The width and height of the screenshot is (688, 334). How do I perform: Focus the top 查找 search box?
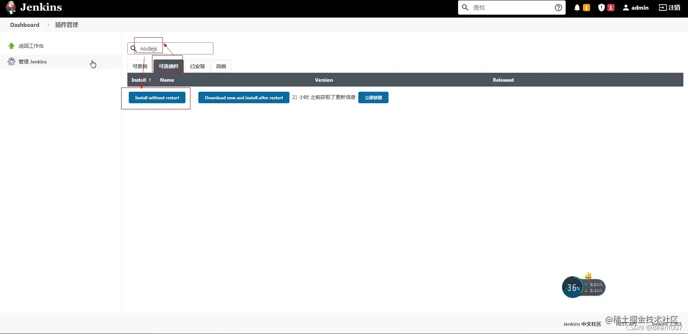[511, 8]
